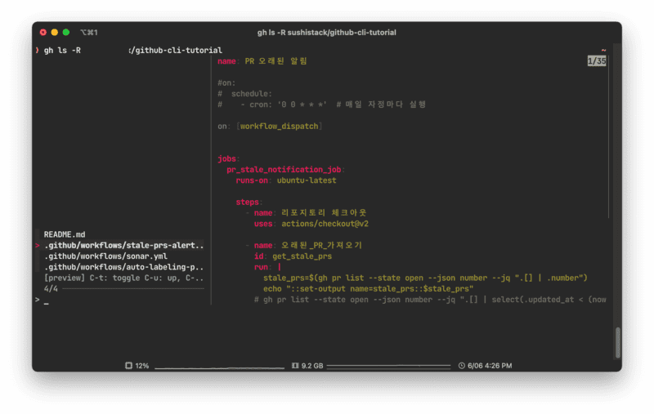Image resolution: width=654 pixels, height=414 pixels.
Task: Click the memory icon beside 9.2 GB
Action: pos(295,366)
